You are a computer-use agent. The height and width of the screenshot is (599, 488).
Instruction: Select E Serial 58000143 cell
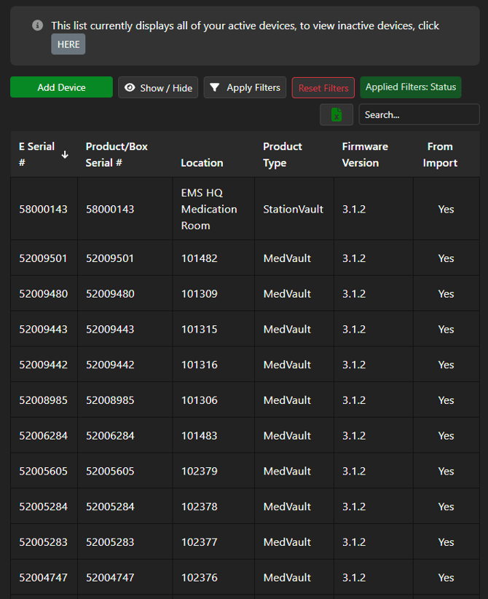tap(43, 209)
